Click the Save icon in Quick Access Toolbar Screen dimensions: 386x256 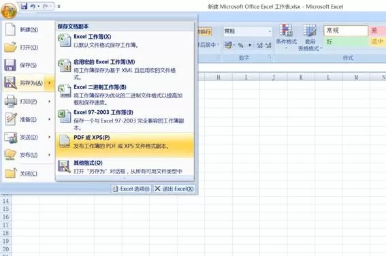[x=24, y=6]
